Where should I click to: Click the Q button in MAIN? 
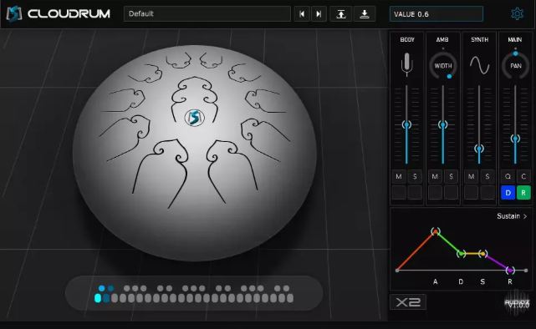click(508, 176)
